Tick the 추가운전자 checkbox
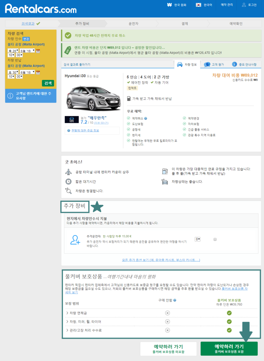This screenshot has width=264, height=361. point(215,239)
